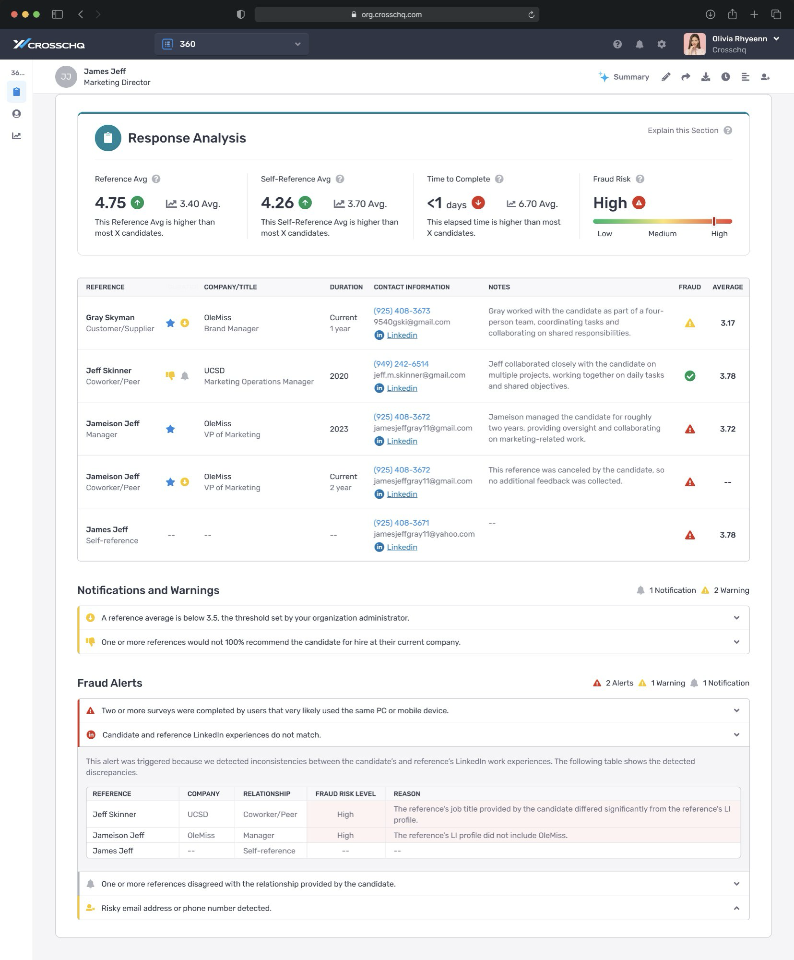Click the pencil edit icon in candidate header
The width and height of the screenshot is (794, 960).
[666, 77]
